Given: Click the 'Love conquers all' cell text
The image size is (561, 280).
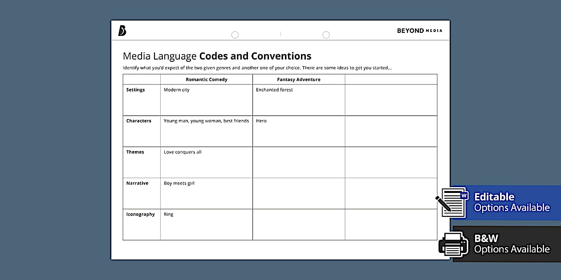Looking at the screenshot, I should point(183,152).
